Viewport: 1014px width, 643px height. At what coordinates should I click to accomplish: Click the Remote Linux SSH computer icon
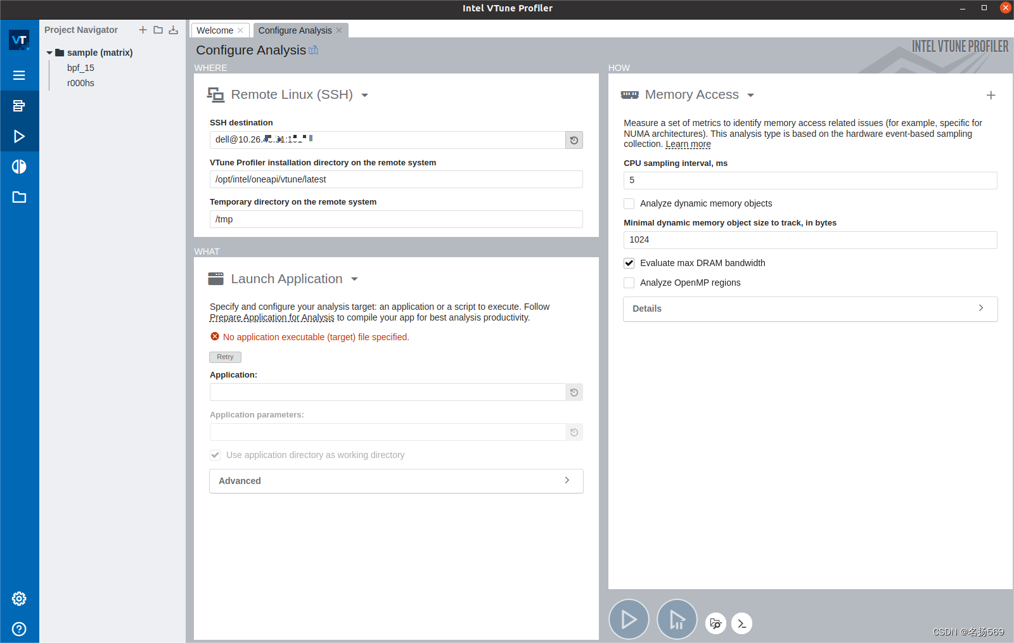215,95
